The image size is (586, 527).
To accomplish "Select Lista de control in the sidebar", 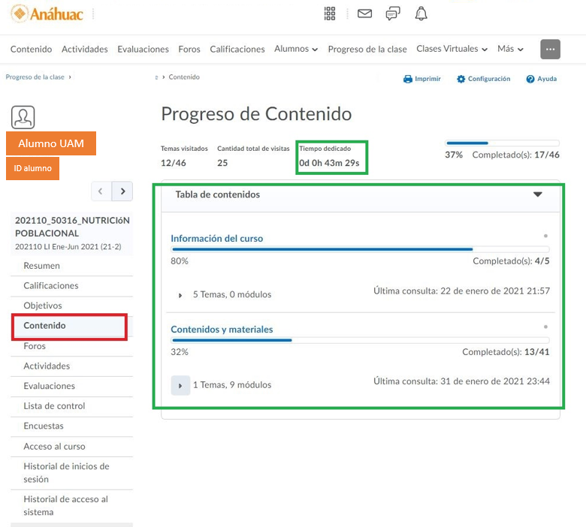I will [x=54, y=406].
